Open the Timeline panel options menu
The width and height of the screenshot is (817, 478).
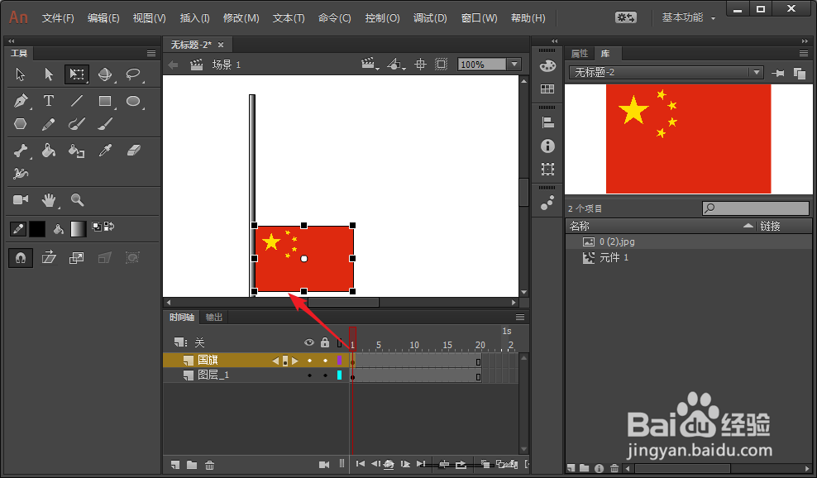coord(520,317)
